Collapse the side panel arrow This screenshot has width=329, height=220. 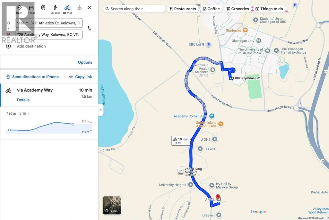(101, 110)
